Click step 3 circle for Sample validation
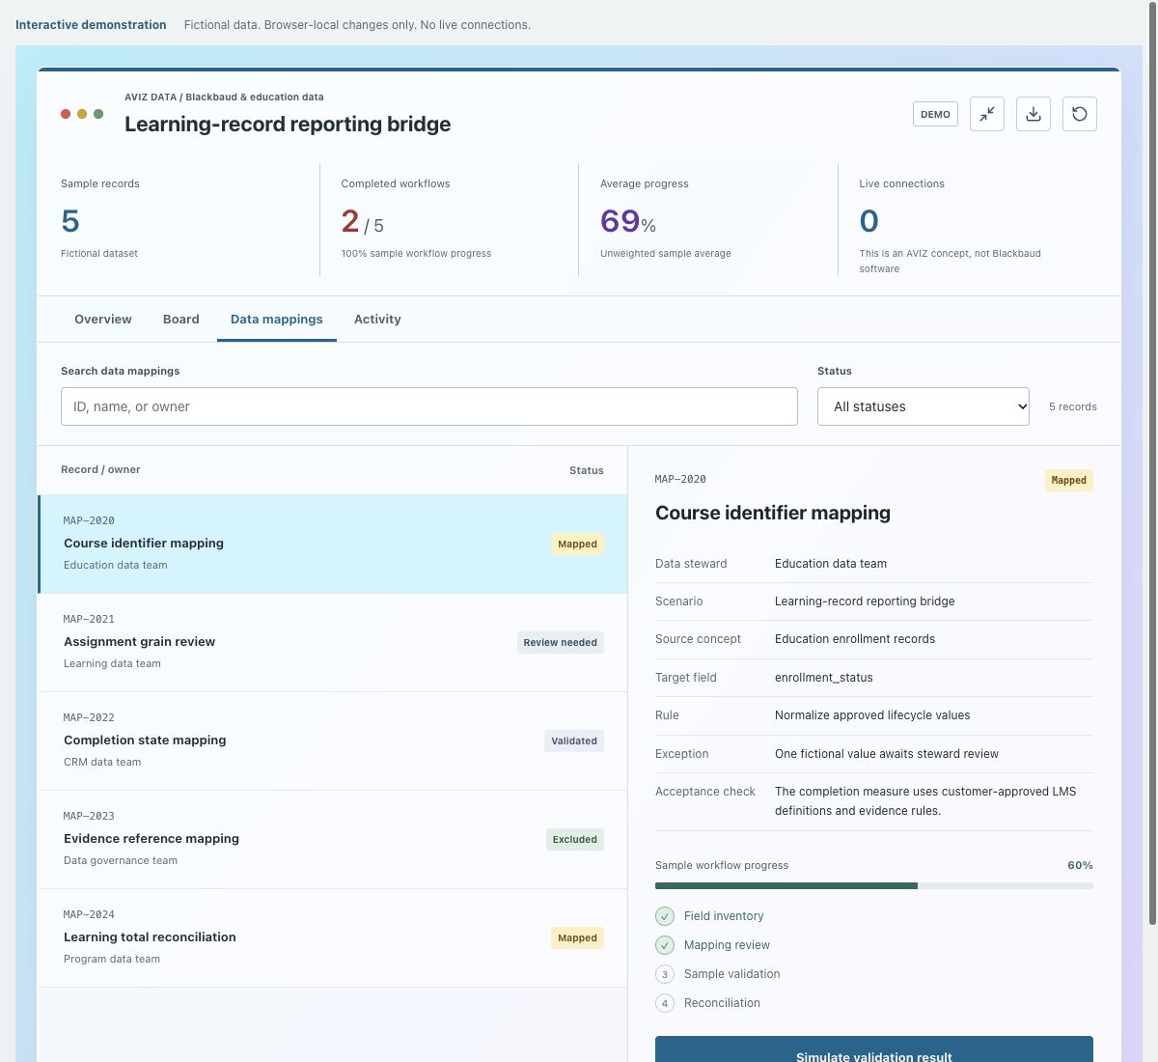 click(665, 974)
